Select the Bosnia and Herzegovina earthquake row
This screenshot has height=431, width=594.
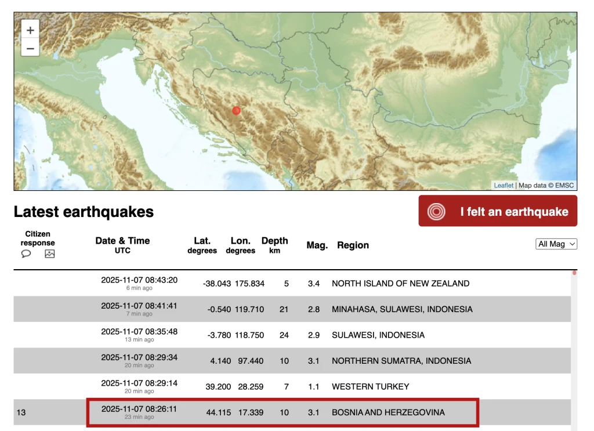click(388, 412)
